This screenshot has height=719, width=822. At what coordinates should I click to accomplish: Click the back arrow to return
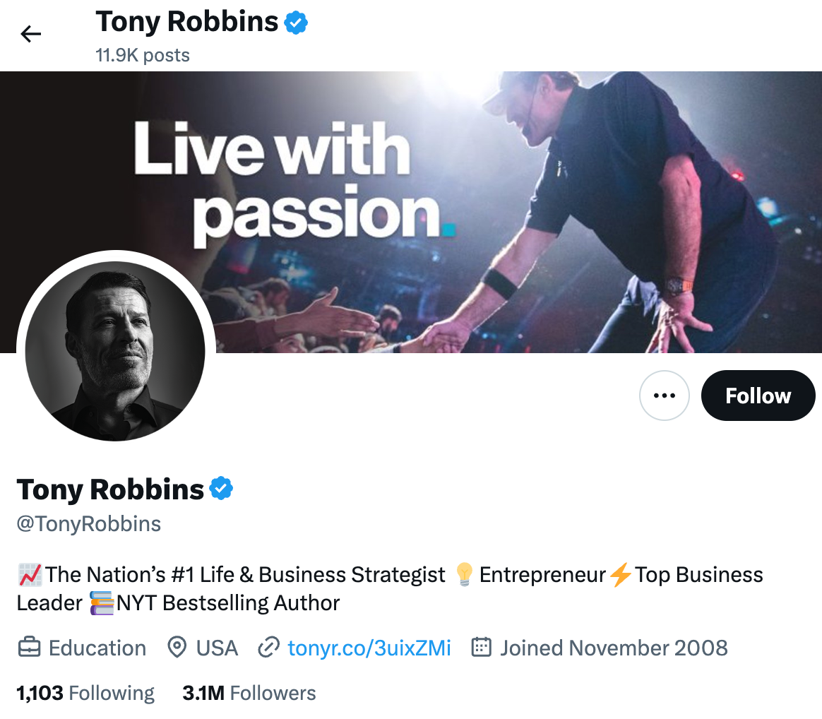(30, 33)
